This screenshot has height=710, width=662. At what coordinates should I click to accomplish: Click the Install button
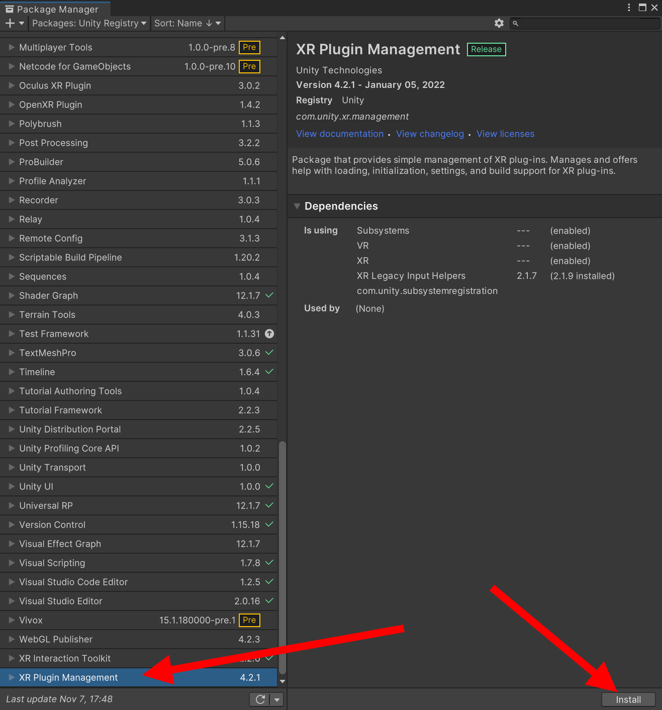tap(628, 699)
